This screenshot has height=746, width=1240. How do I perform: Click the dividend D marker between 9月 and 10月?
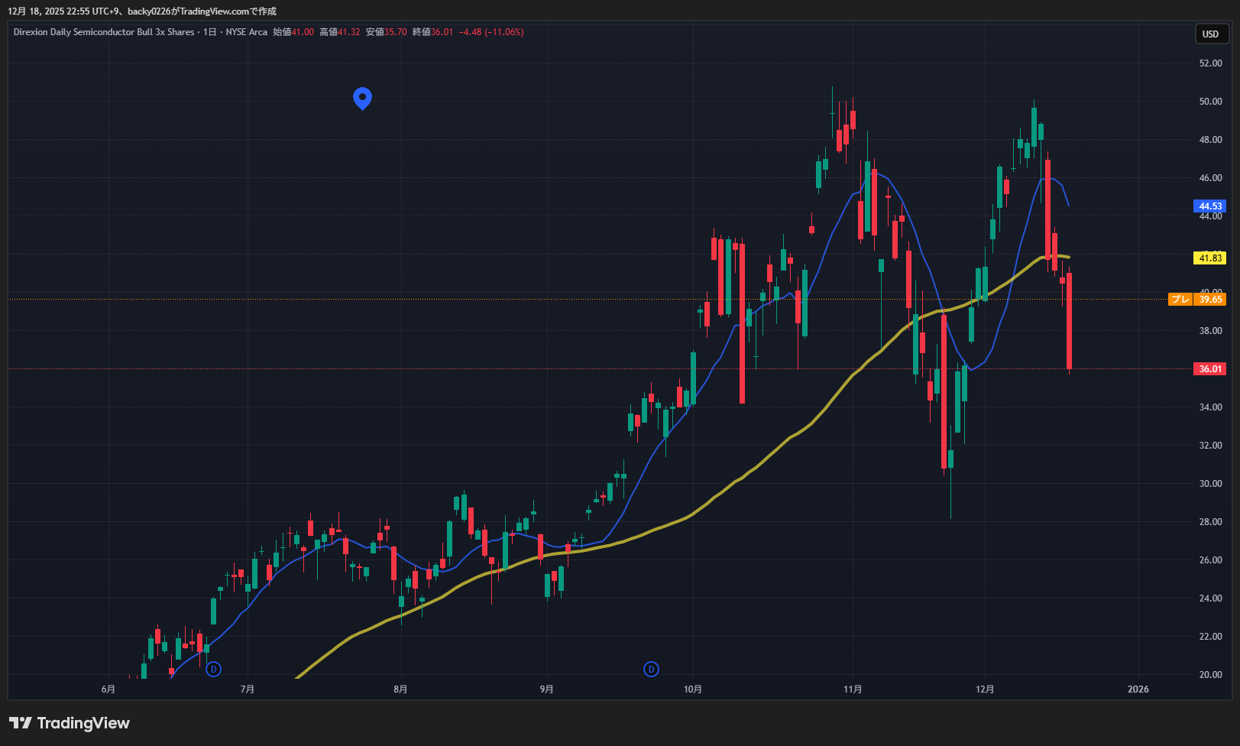tap(651, 670)
